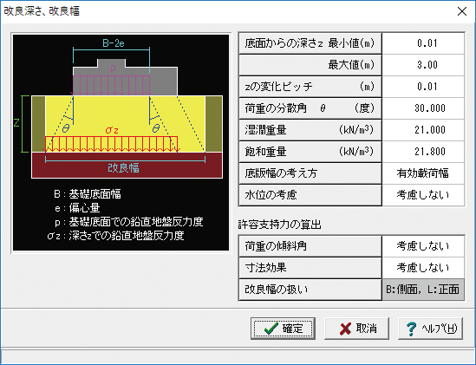Click the 荷重の分散角 value 30.000

(423, 108)
